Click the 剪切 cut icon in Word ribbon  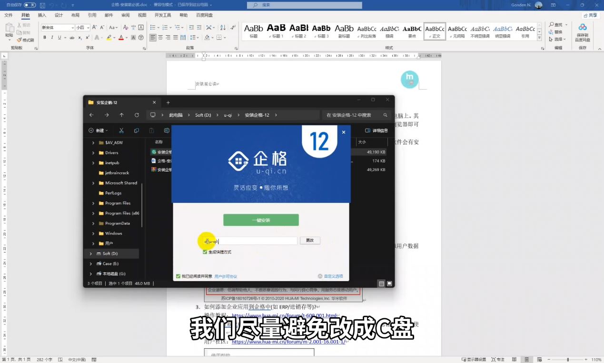(23, 25)
